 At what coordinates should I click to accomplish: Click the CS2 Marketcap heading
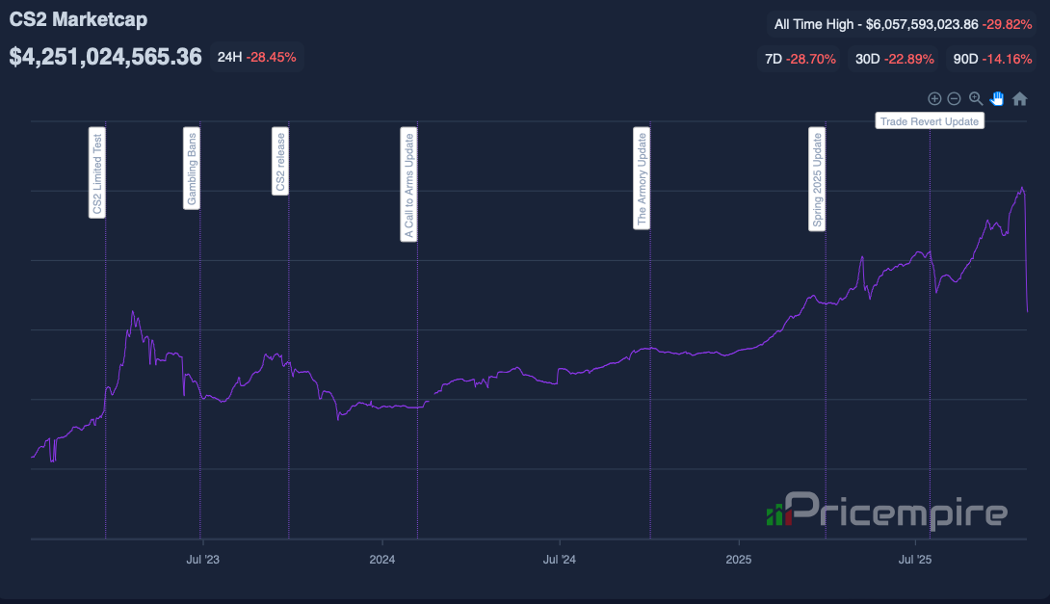[x=78, y=19]
